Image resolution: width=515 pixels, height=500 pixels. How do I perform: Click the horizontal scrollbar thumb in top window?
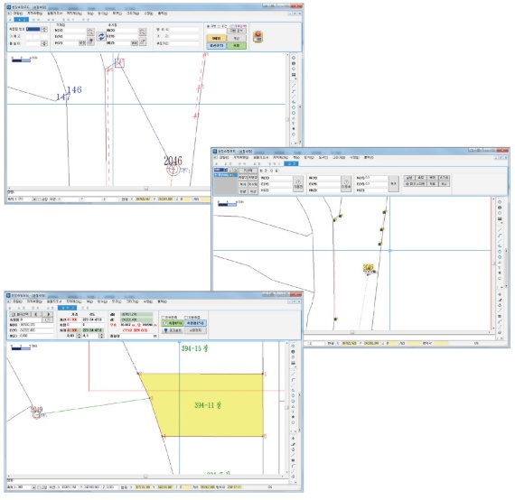click(x=145, y=189)
